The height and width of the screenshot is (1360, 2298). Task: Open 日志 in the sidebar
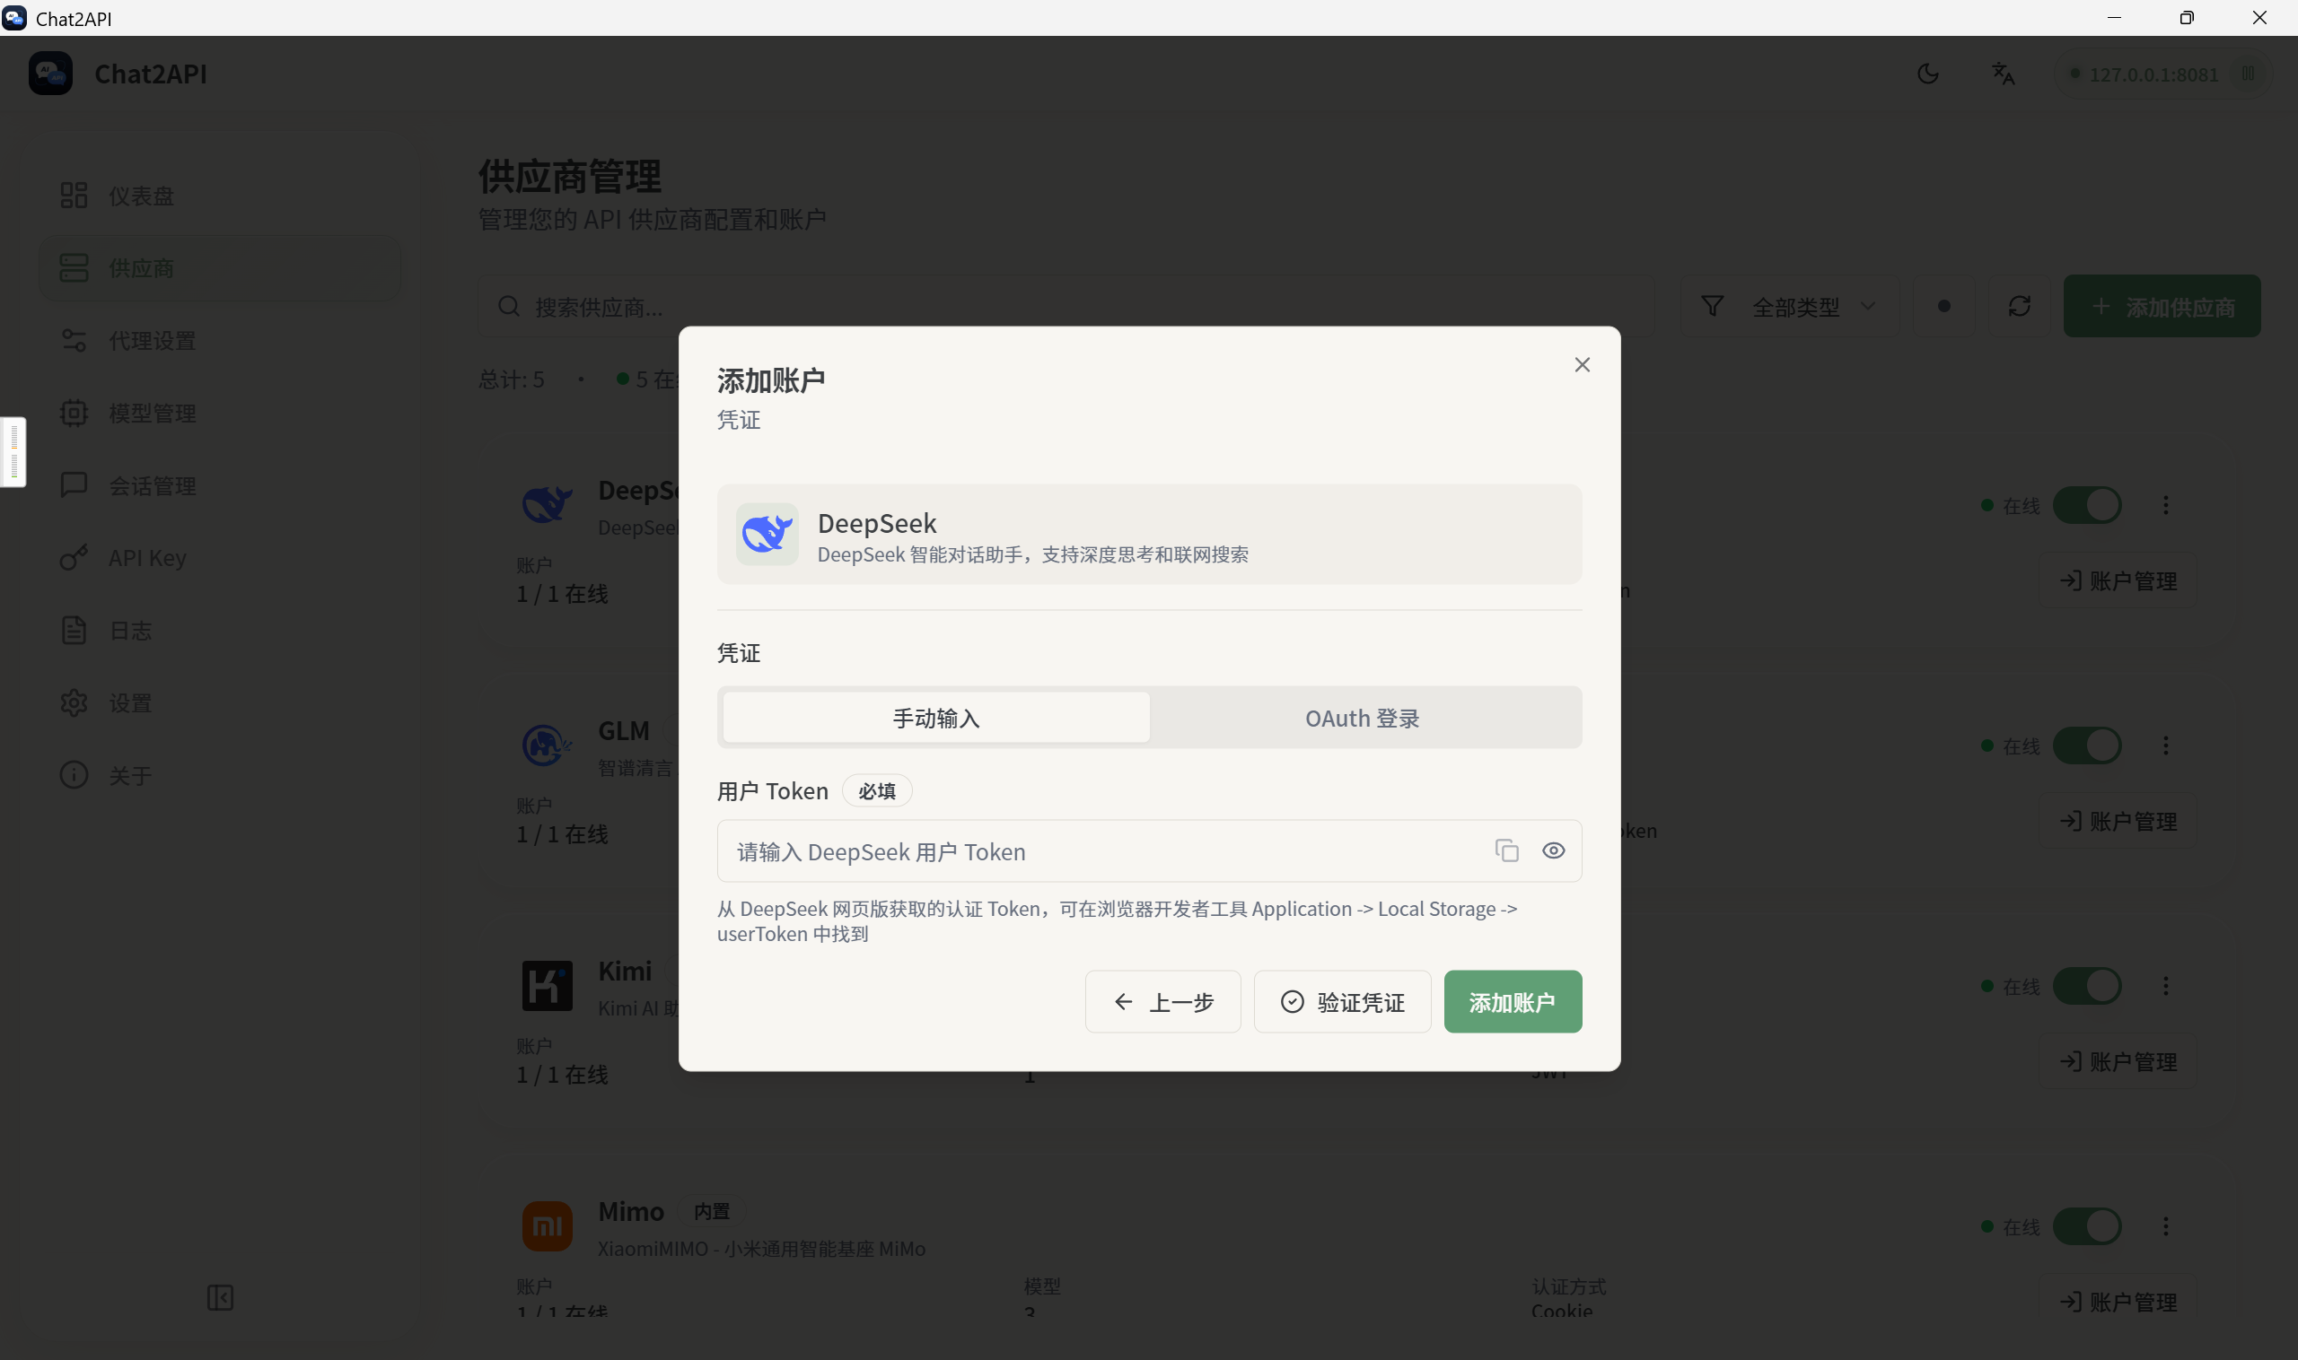(x=220, y=630)
